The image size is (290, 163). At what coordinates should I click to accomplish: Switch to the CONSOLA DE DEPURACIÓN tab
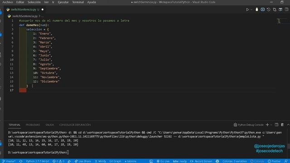click(75, 125)
